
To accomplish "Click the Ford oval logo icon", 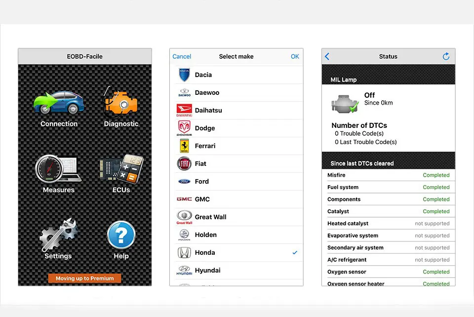I will 184,181.
